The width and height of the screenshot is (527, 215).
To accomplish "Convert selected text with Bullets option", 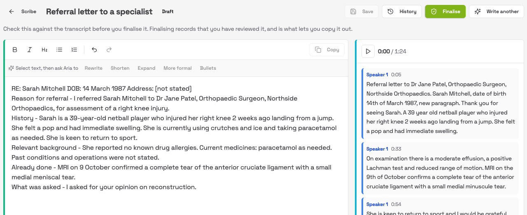I will coord(208,68).
